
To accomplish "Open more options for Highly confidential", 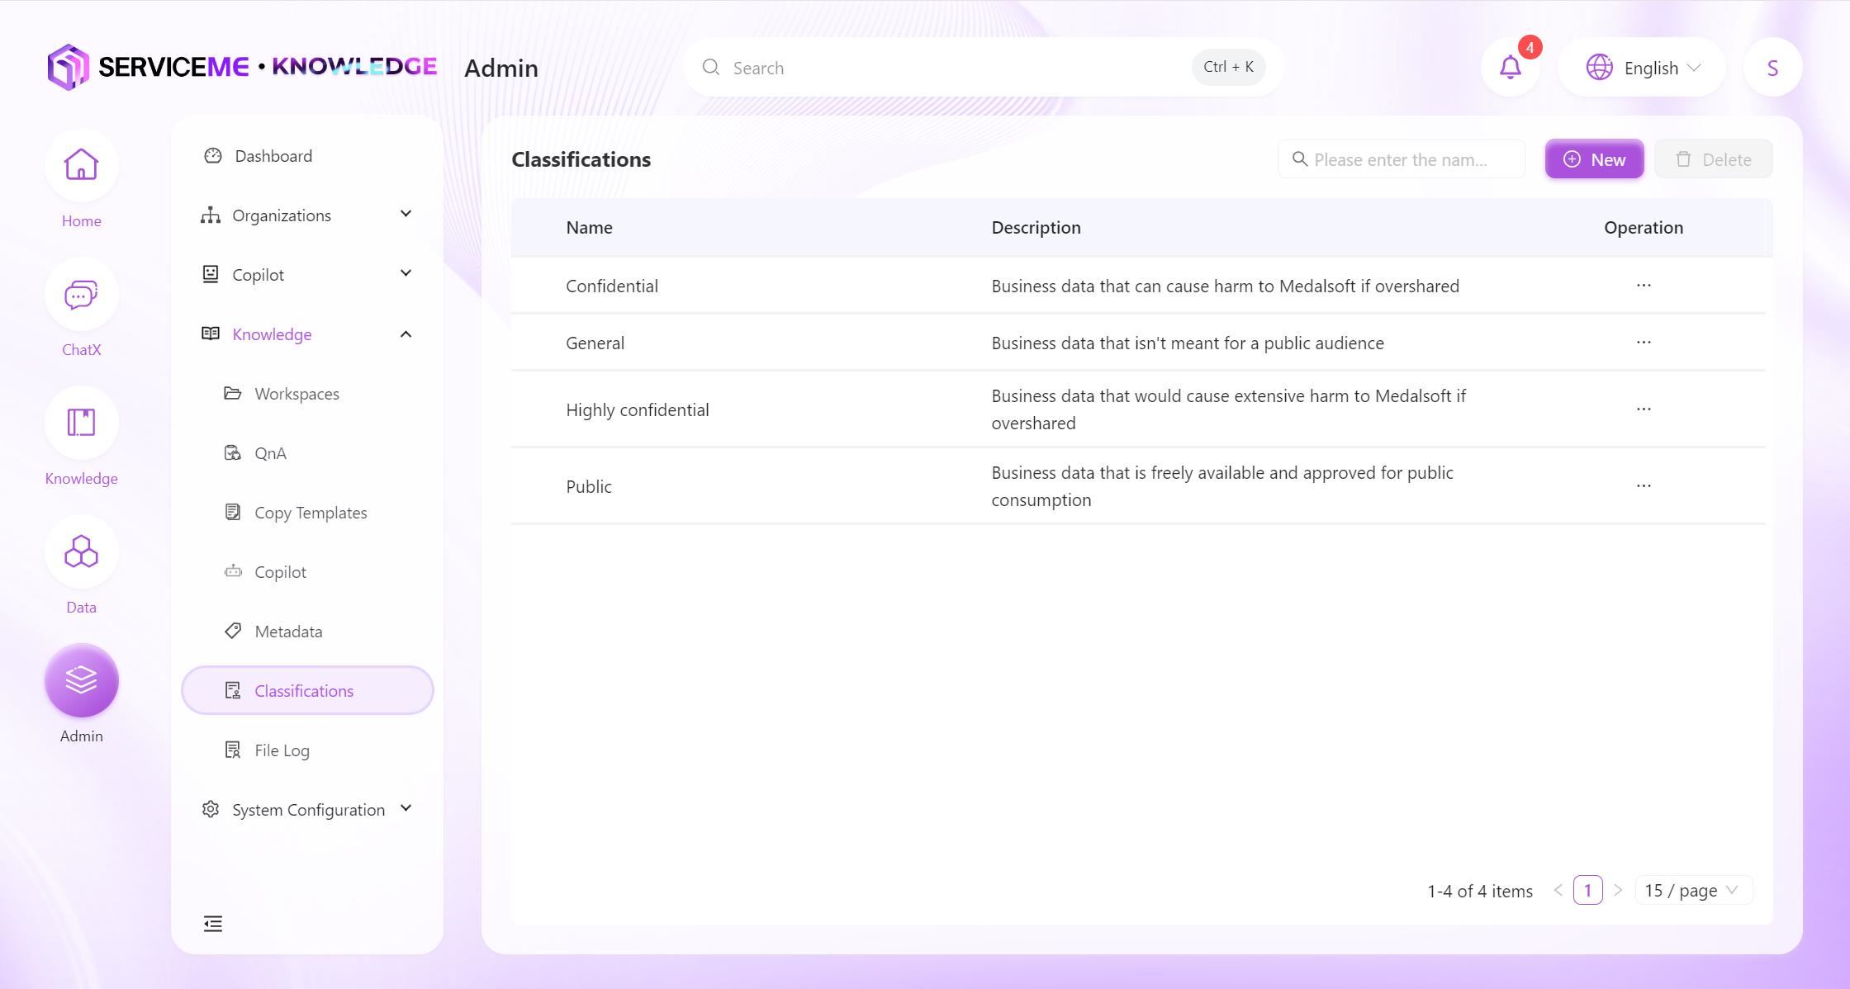I will [x=1644, y=409].
